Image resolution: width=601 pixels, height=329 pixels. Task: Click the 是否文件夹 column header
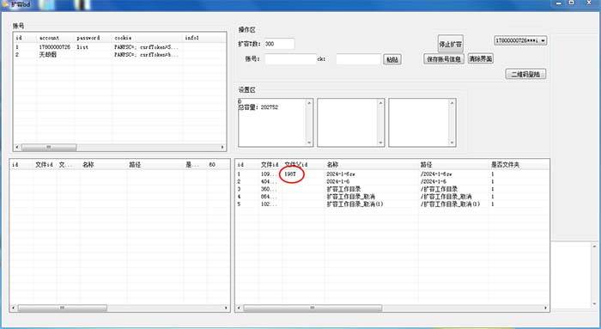505,165
